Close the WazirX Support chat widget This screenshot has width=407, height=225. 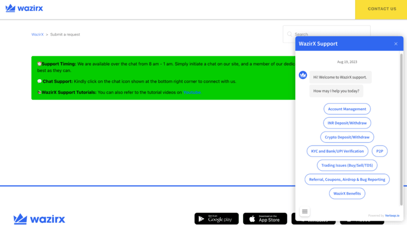pos(396,44)
